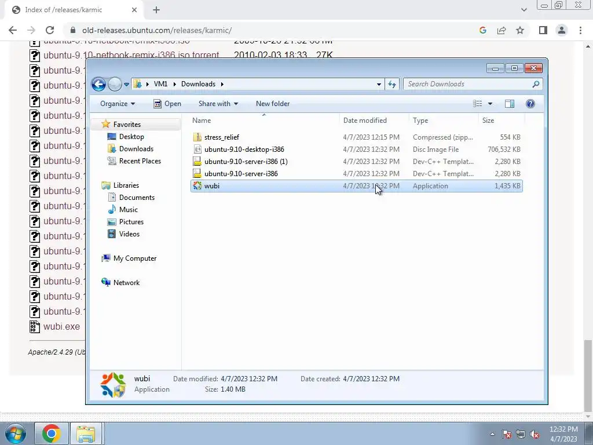Open Network in navigation pane
This screenshot has width=593, height=445.
pos(126,283)
